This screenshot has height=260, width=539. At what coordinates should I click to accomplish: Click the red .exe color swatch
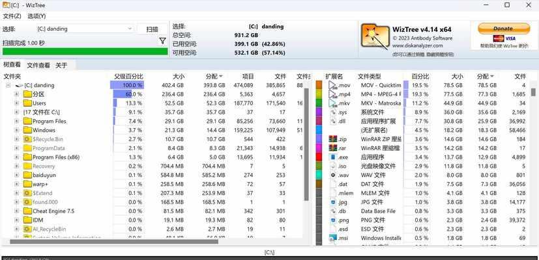point(319,157)
